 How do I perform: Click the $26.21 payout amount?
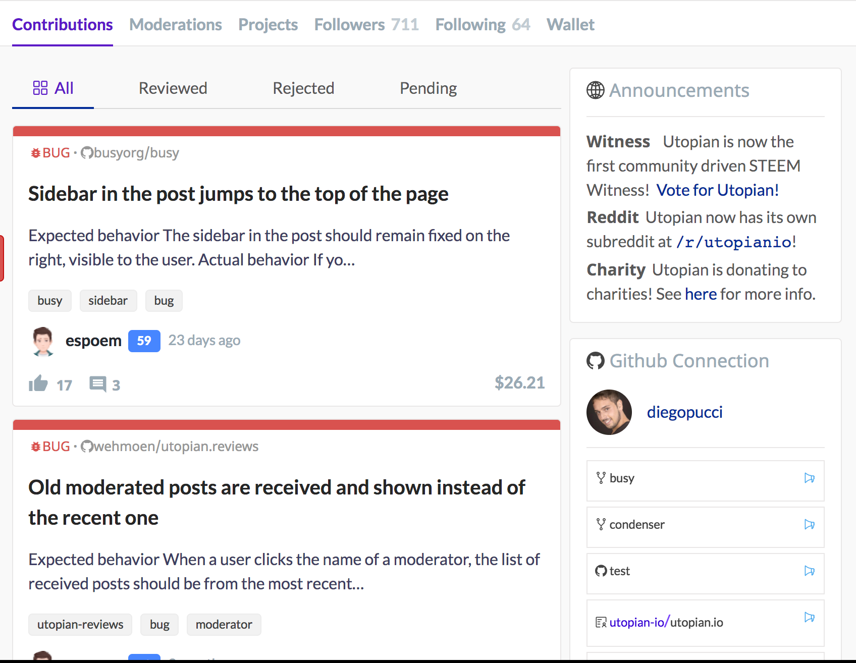[x=520, y=383]
